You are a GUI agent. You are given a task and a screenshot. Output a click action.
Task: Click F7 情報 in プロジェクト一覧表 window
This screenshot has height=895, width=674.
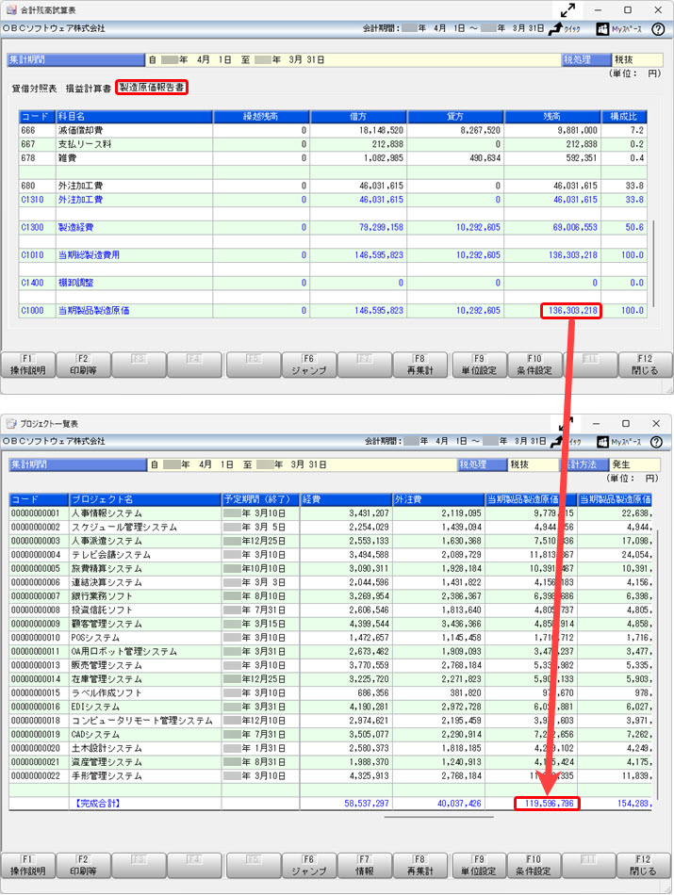click(x=365, y=865)
